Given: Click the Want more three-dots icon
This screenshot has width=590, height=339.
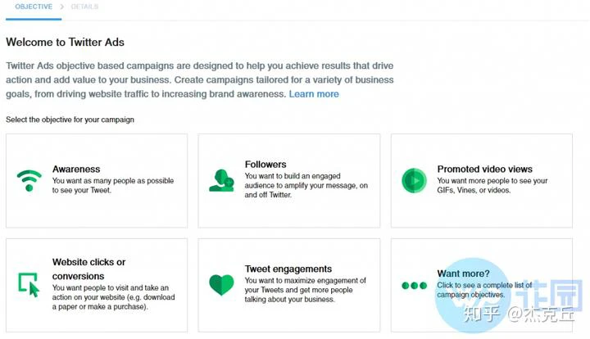Looking at the screenshot, I should [x=415, y=286].
